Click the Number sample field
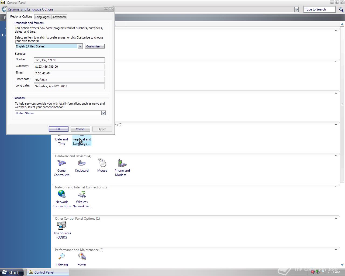This screenshot has height=276, width=345. tap(69, 60)
